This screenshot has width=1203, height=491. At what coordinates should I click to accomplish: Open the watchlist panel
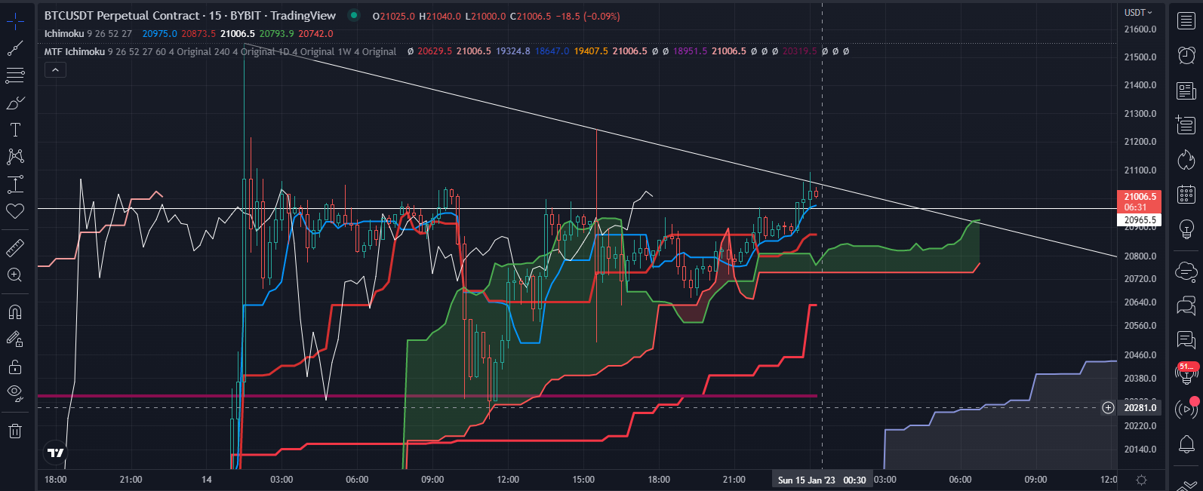tap(1186, 21)
